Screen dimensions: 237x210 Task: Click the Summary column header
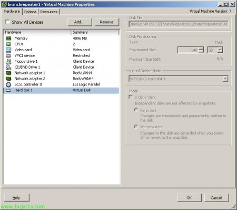95,32
